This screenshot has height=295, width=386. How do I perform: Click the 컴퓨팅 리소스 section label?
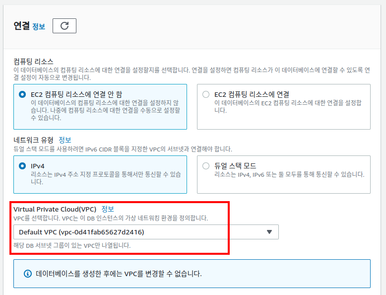tap(33, 62)
